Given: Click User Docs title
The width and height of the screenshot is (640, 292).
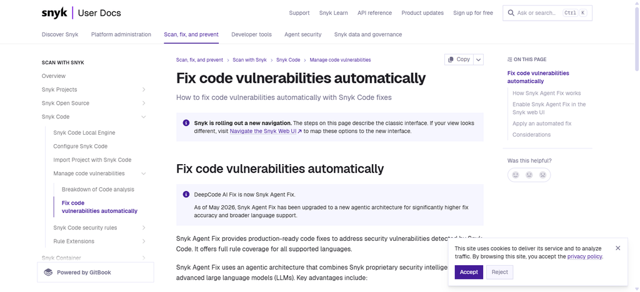Looking at the screenshot, I should tap(99, 13).
